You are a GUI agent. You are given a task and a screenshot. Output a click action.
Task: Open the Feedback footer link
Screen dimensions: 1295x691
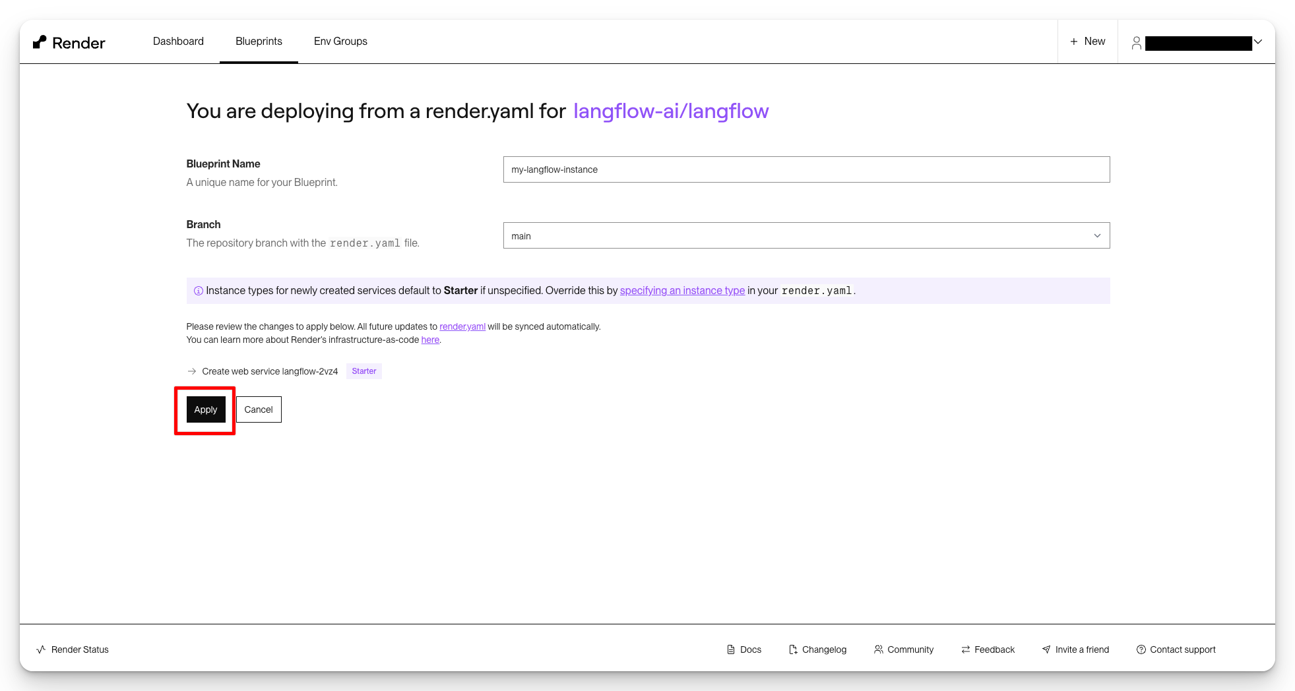click(988, 649)
